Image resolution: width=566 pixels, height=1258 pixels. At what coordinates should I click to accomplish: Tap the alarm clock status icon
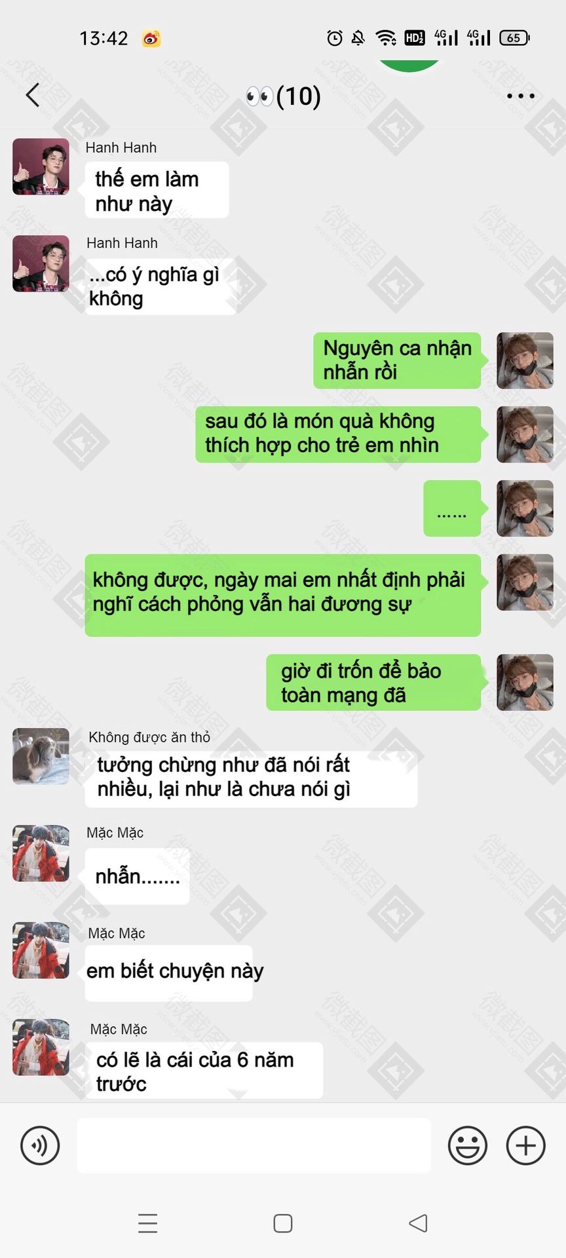[335, 38]
